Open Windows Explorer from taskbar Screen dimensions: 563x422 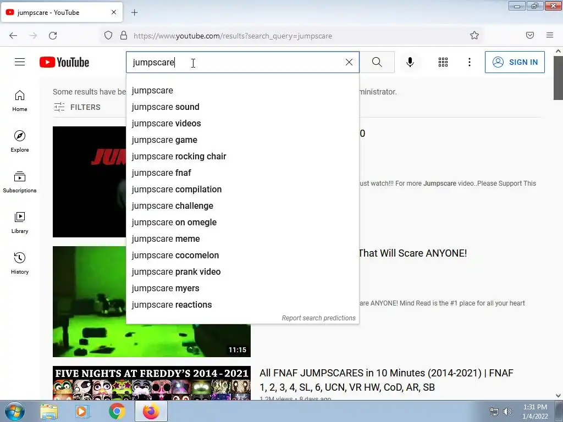[49, 412]
